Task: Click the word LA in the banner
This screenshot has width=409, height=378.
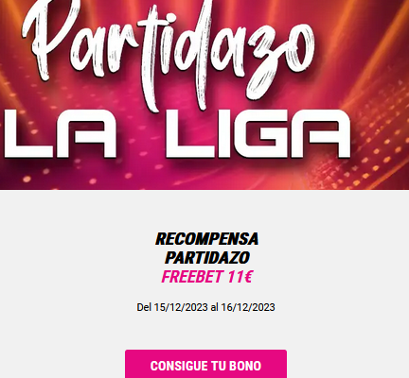Action: 60,133
